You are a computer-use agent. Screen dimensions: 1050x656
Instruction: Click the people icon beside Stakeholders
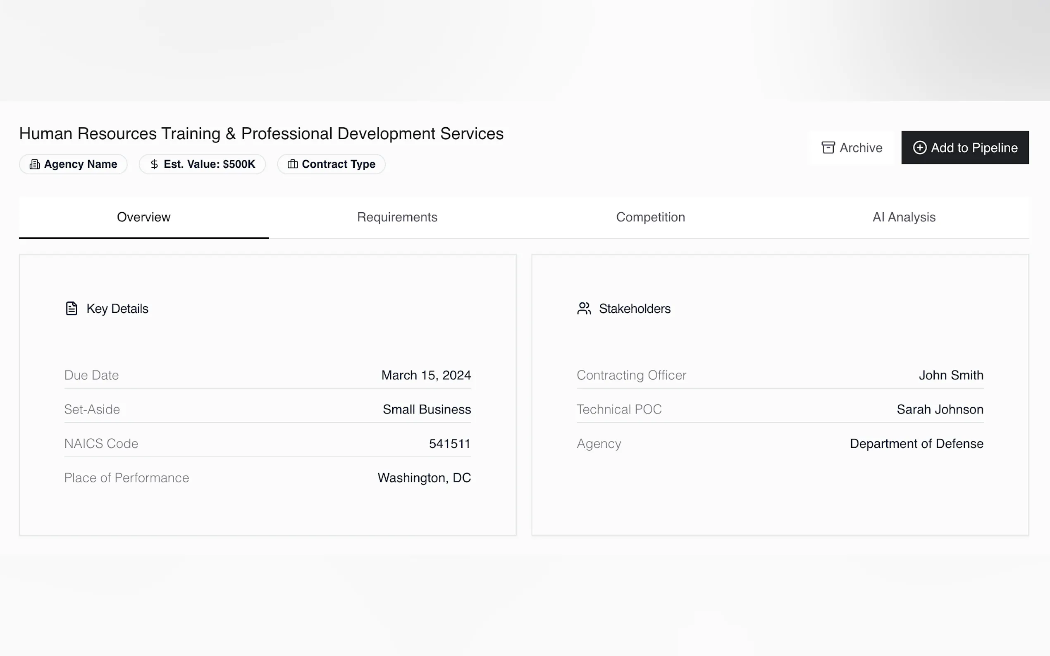584,309
